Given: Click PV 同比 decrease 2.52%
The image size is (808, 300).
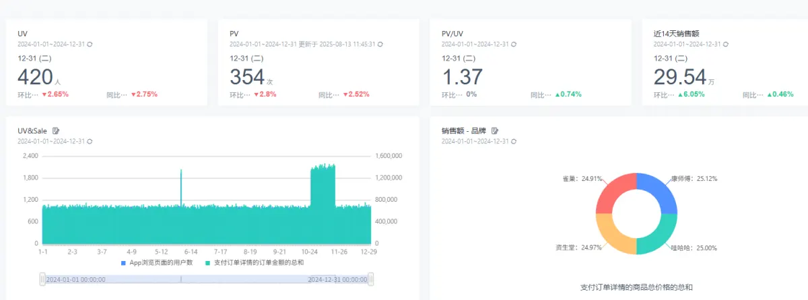Looking at the screenshot, I should 356,94.
